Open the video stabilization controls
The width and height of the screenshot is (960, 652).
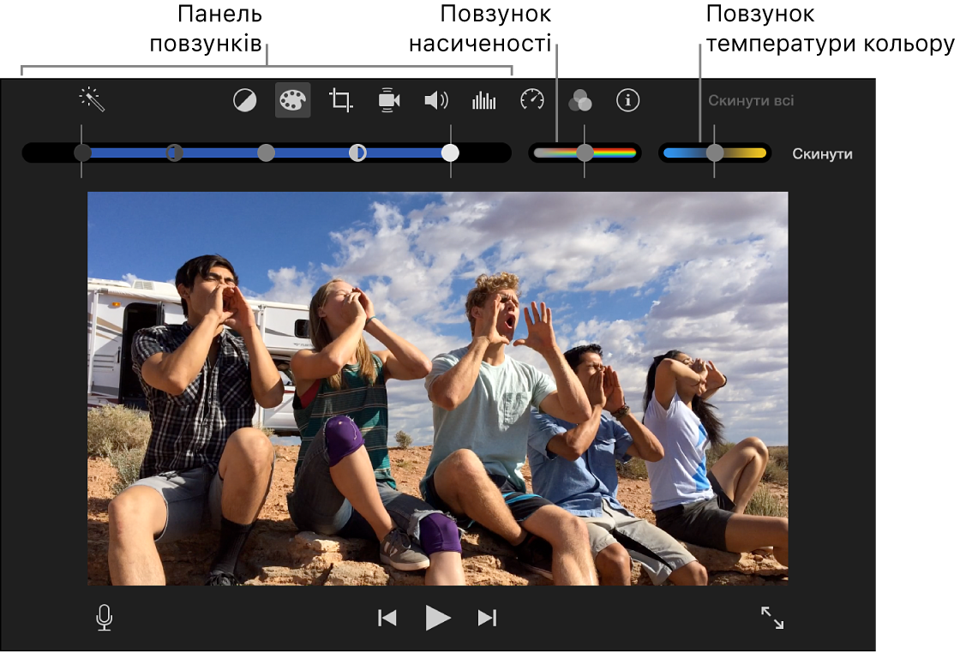388,100
